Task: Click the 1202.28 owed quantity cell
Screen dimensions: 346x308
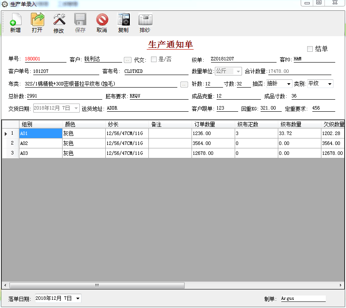Action: 333,133
